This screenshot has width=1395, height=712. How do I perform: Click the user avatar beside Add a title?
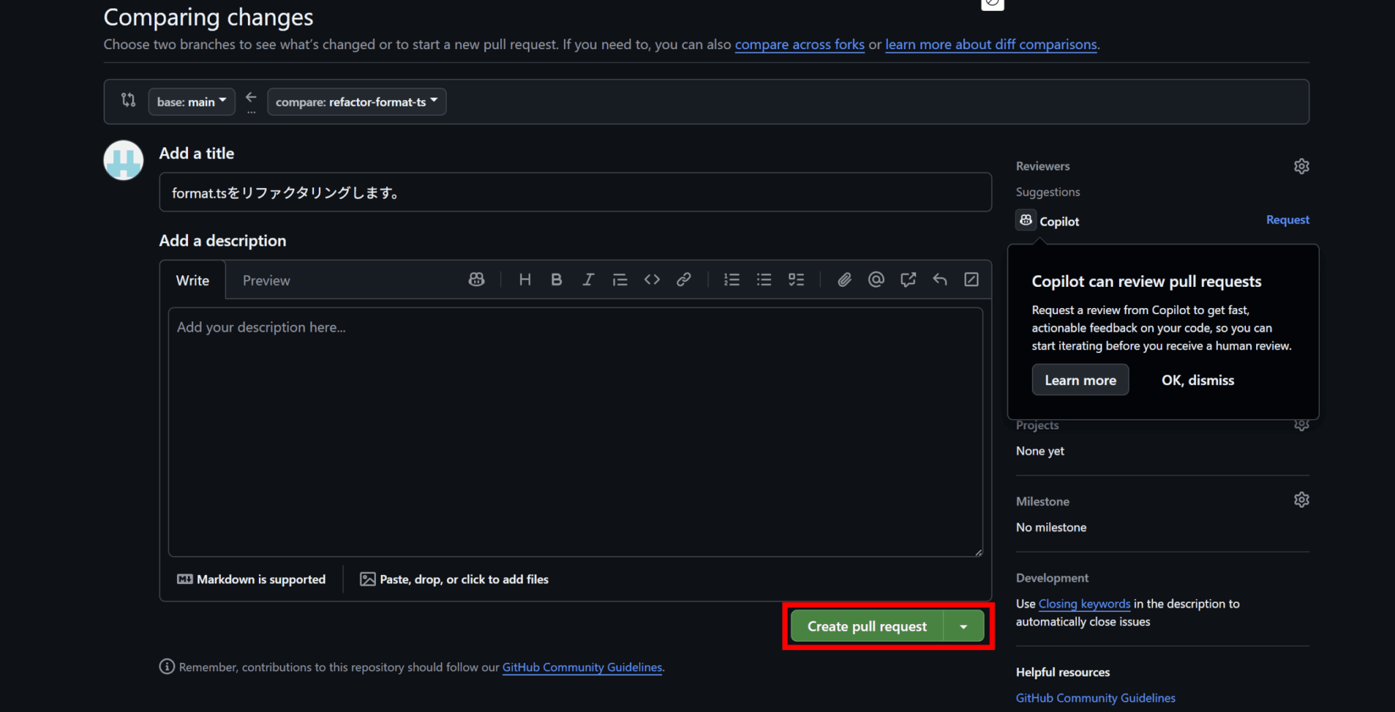(123, 160)
